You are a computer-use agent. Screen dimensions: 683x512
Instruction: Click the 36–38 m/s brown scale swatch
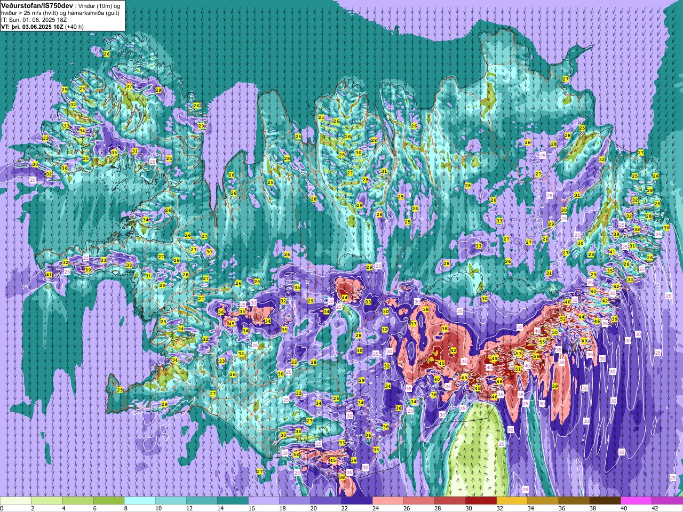click(x=574, y=501)
